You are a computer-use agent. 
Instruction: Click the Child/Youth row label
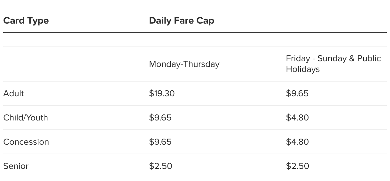26,118
